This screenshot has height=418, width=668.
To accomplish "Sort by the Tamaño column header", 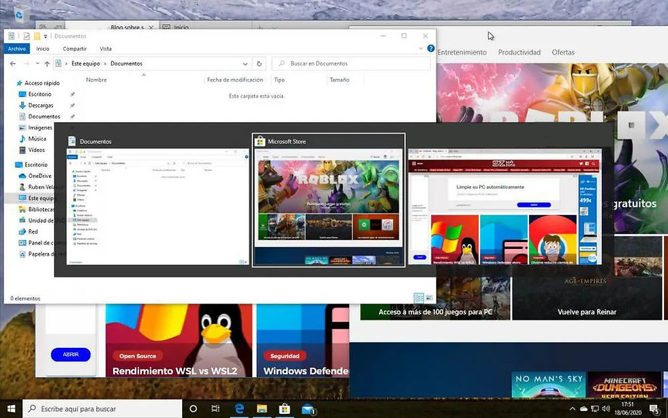I will pos(339,80).
